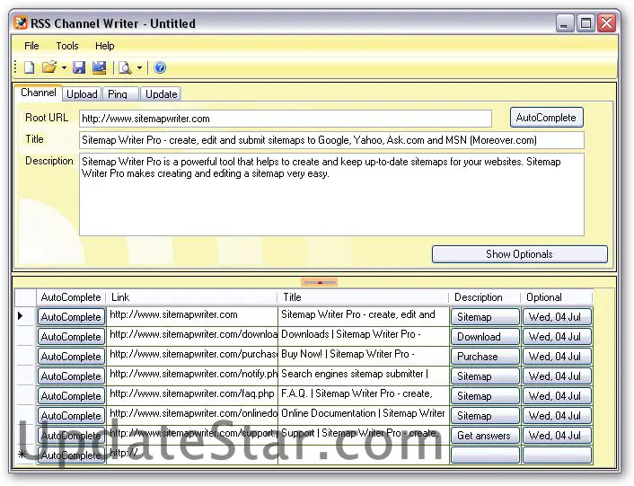
Task: Switch to the Update tab
Action: pos(161,94)
